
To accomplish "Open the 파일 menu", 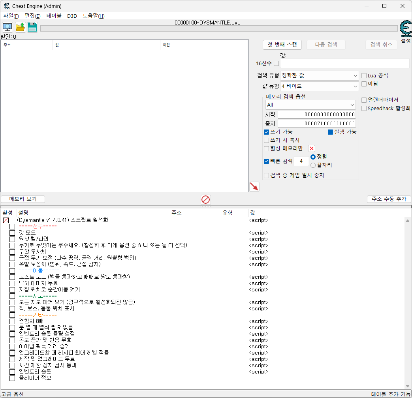I will [11, 16].
